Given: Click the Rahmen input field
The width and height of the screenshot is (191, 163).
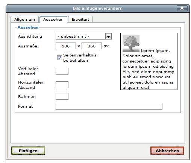Looking at the screenshot, I should click(62, 96).
